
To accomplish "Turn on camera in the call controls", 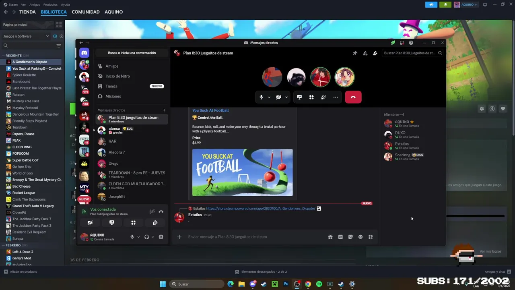I will pyautogui.click(x=278, y=97).
